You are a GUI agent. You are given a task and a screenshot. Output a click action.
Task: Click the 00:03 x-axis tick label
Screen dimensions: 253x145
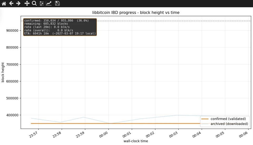click(x=173, y=135)
